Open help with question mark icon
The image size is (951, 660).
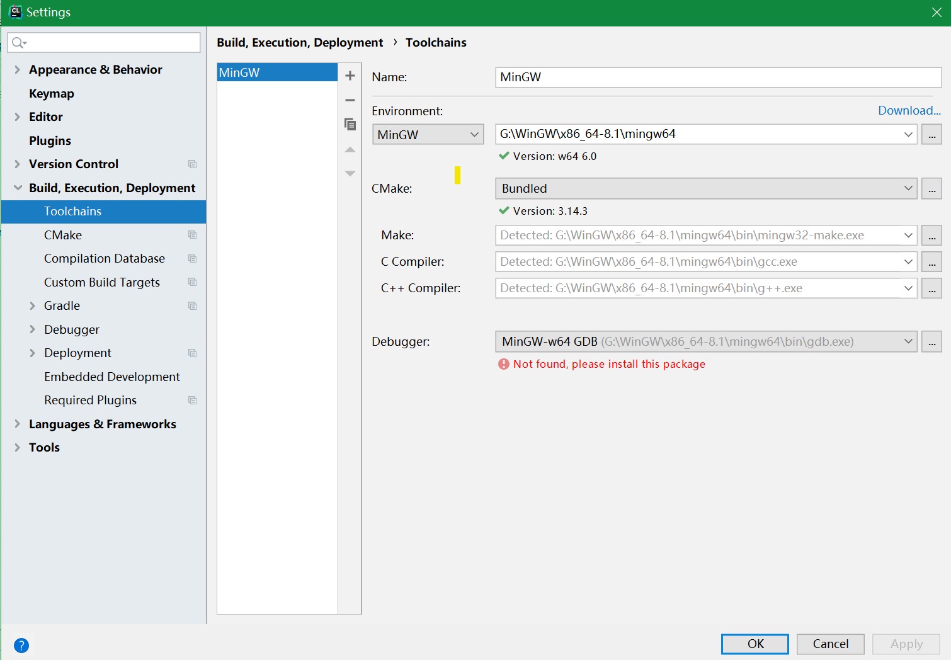click(21, 646)
